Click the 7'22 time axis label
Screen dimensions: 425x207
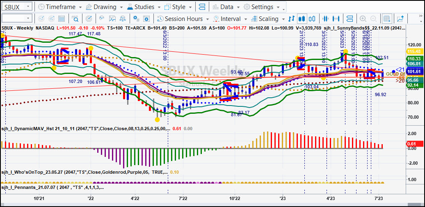183,199
